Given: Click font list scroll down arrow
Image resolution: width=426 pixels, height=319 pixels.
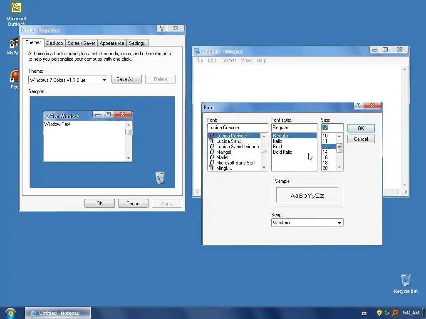Looking at the screenshot, I should point(264,168).
